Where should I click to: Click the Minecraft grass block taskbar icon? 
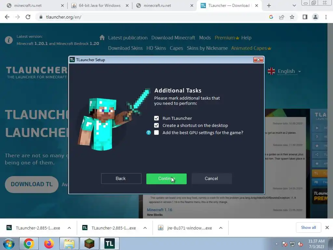coord(89,243)
